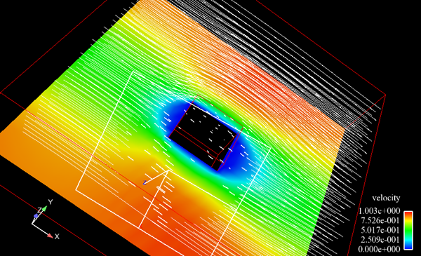Click the Z axis label on the triad

(39, 210)
